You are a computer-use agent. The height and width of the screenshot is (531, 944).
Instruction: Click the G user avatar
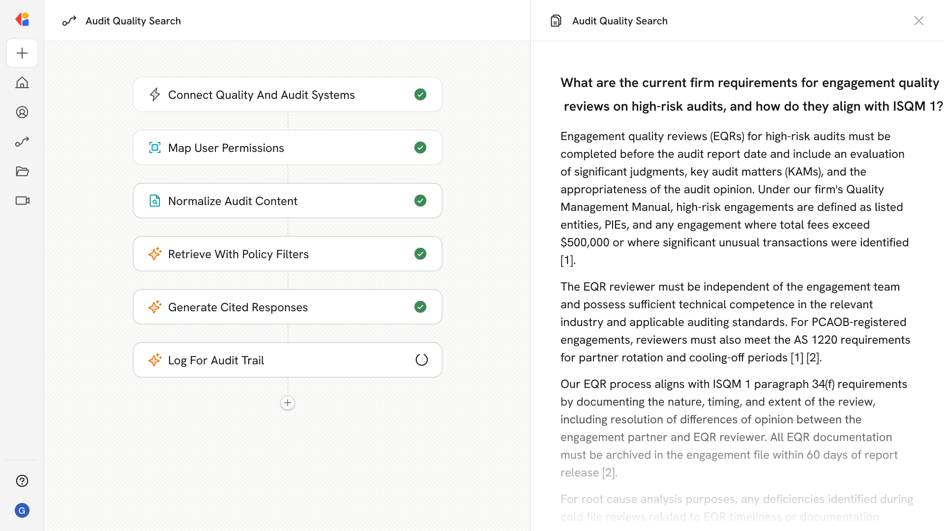click(22, 510)
